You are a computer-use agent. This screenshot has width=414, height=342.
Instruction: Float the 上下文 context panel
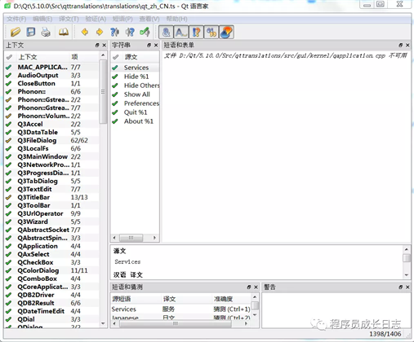pos(97,46)
